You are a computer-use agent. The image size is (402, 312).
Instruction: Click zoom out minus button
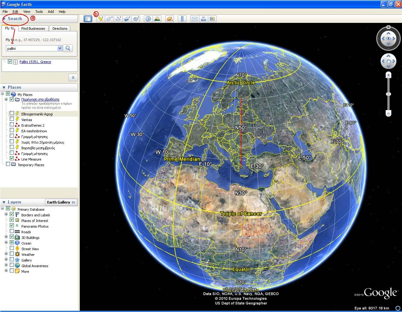(x=388, y=113)
